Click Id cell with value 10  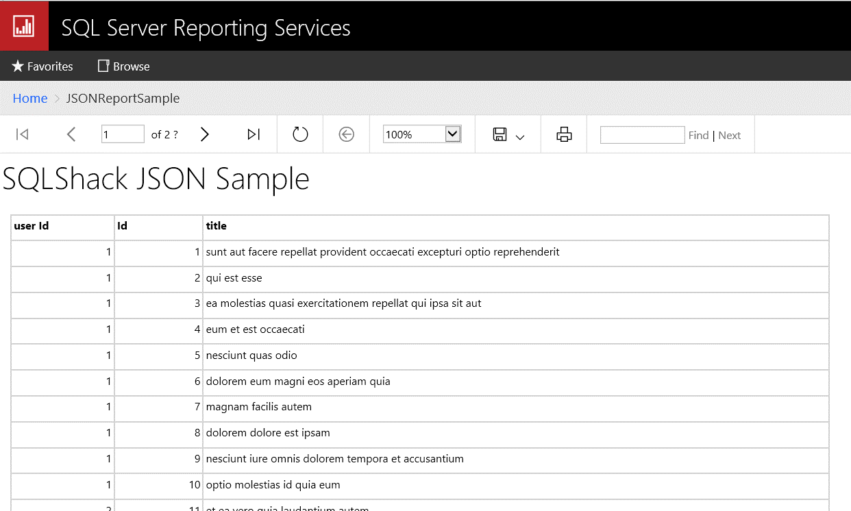point(158,484)
